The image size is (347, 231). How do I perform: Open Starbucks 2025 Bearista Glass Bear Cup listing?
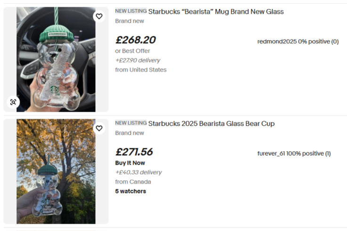211,124
